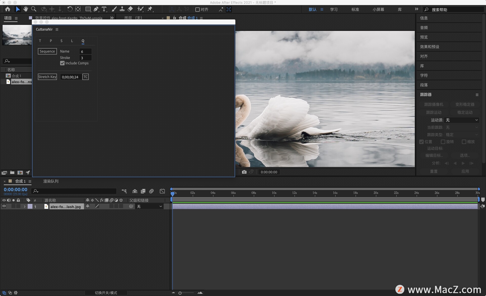Select the Puppet Pin tool
This screenshot has height=296, width=486.
click(x=150, y=9)
